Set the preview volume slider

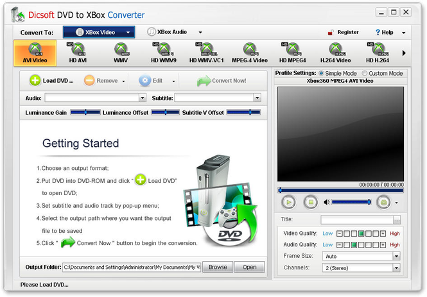click(351, 202)
